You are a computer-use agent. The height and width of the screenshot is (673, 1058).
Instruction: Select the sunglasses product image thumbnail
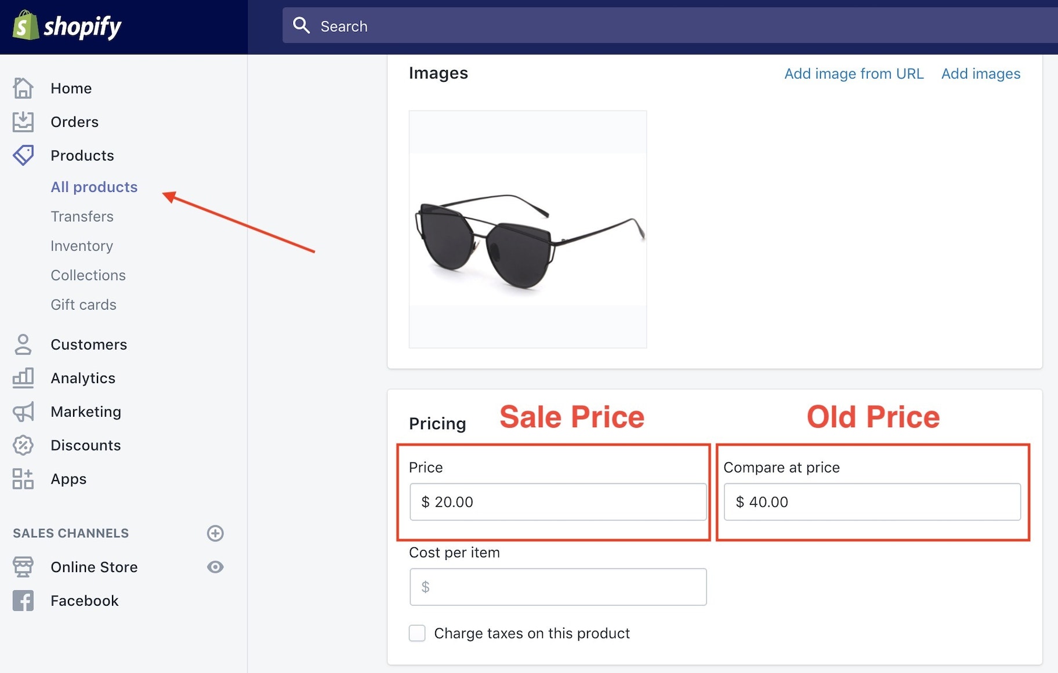527,230
